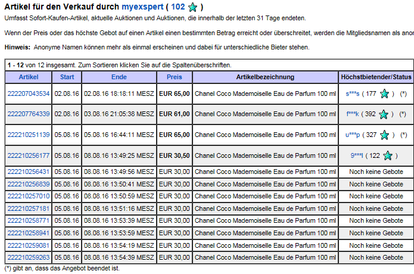
Task: Click the 'Hinweis:' note label
Action: pos(17,47)
